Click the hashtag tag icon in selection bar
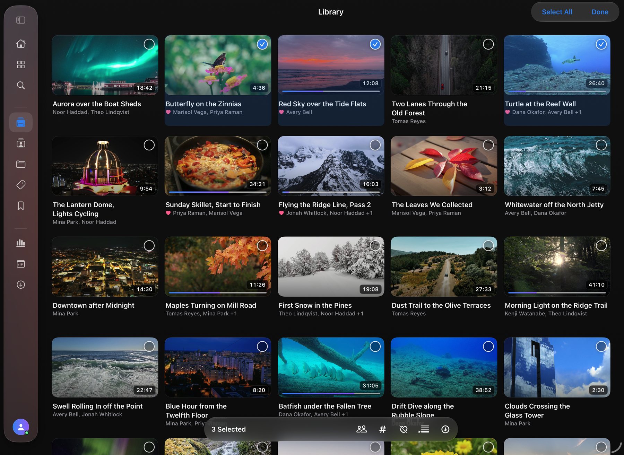Image resolution: width=624 pixels, height=455 pixels. (383, 429)
